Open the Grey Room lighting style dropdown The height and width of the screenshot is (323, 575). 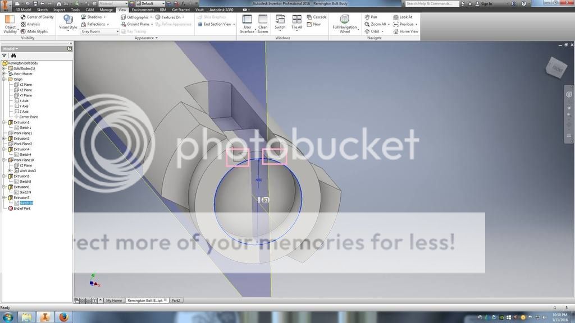click(x=100, y=31)
